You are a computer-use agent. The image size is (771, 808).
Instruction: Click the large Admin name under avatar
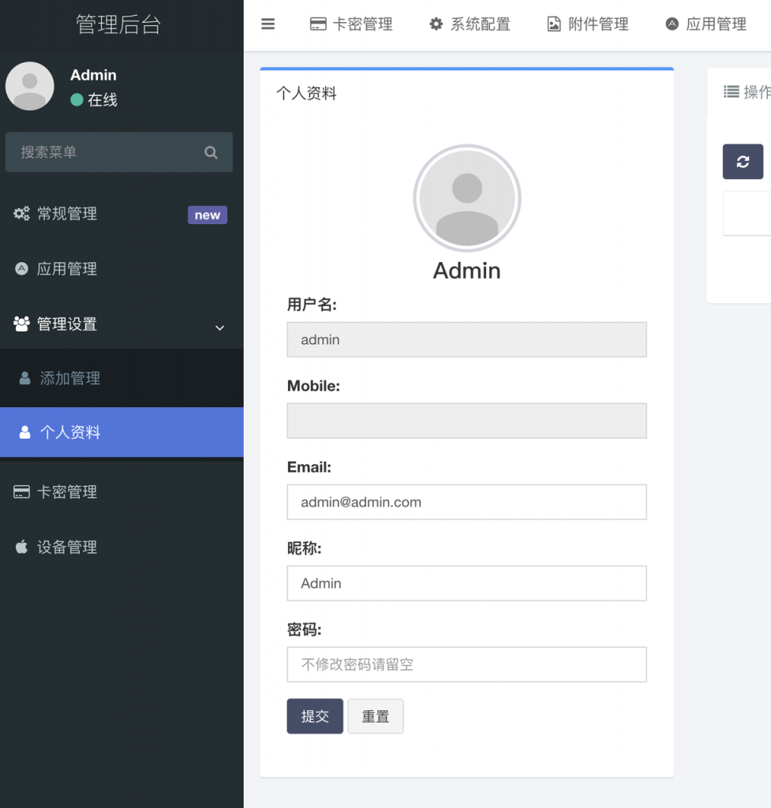(x=467, y=271)
